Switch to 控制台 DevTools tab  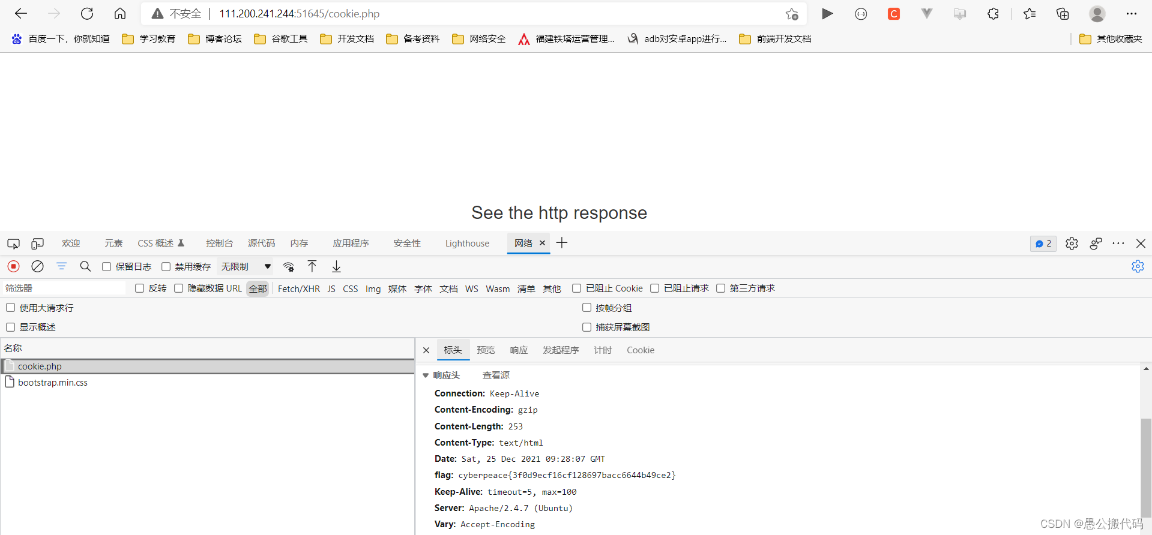pos(219,244)
